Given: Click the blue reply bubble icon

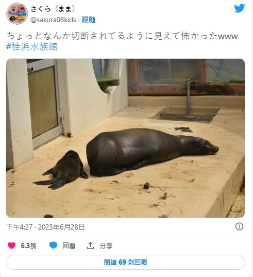Looking at the screenshot, I should point(53,246).
